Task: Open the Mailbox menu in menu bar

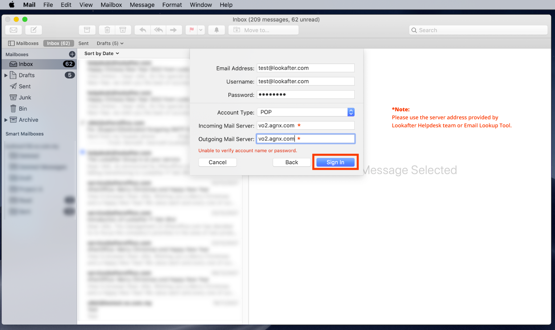Action: (x=111, y=5)
